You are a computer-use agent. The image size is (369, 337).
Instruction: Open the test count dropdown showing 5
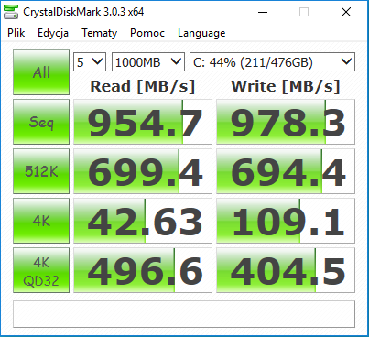(x=90, y=62)
